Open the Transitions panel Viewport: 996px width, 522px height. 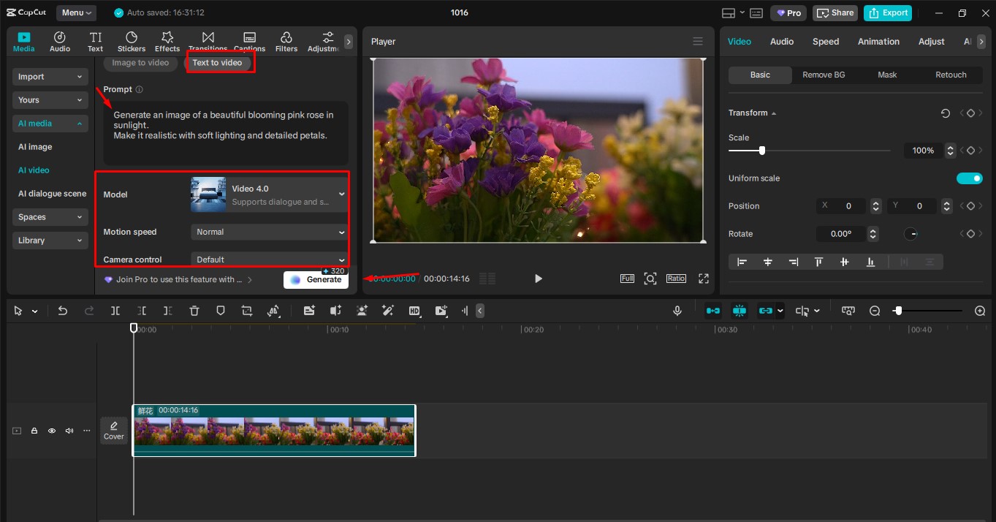point(208,40)
